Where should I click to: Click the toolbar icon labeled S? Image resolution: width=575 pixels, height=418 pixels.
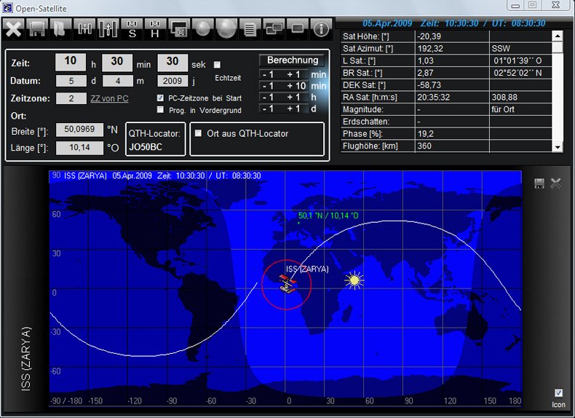[132, 29]
